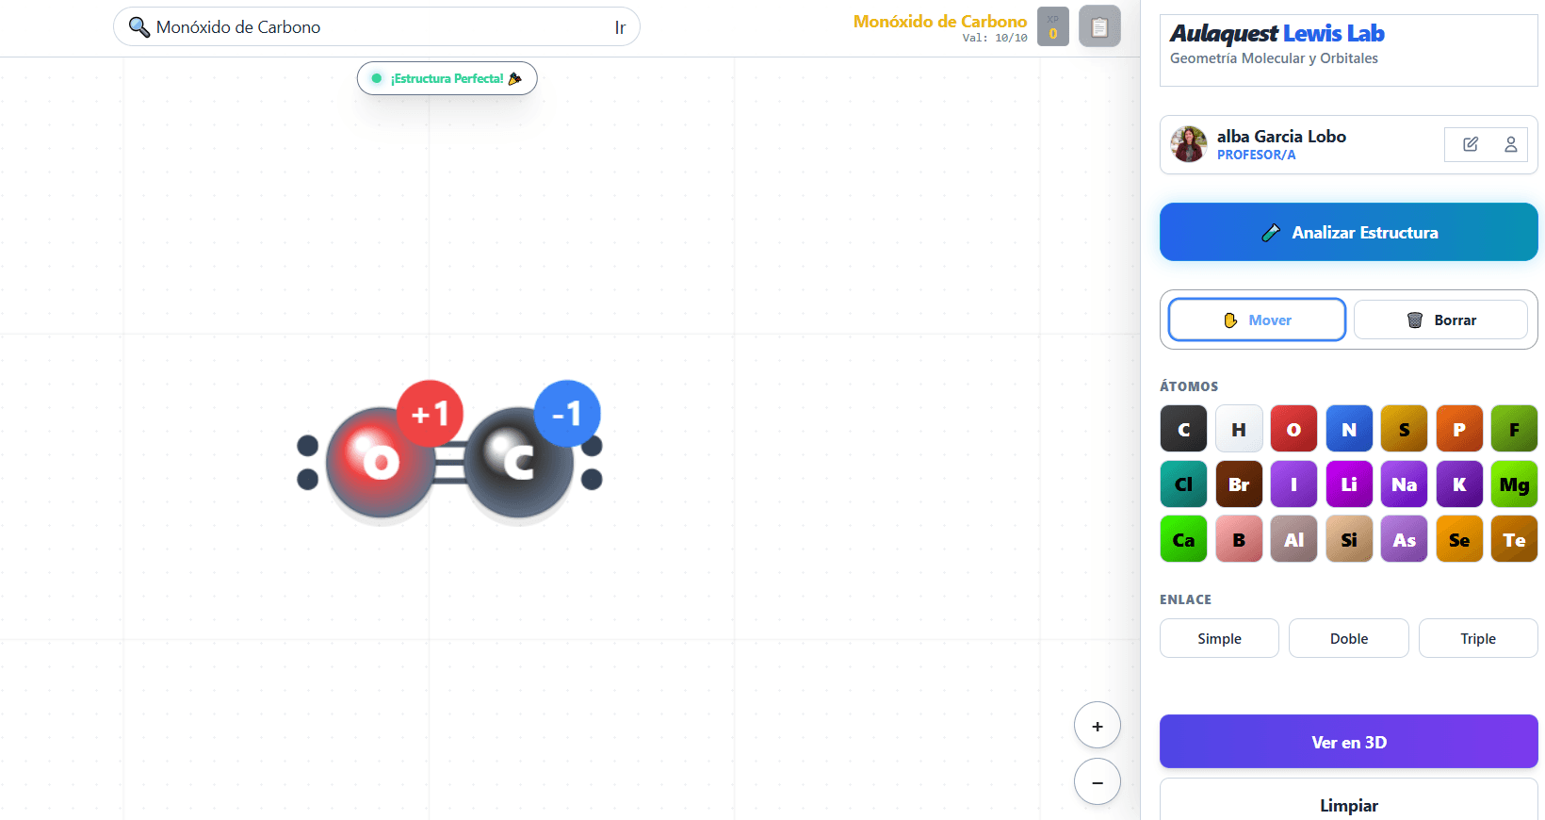Select the Magnesium (Mg) atom tile
Image resolution: width=1545 pixels, height=820 pixels.
pyautogui.click(x=1515, y=484)
